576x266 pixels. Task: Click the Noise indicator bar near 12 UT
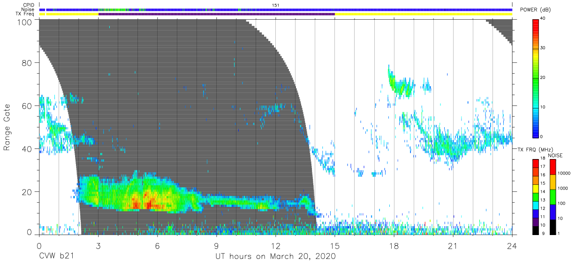coord(276,9)
